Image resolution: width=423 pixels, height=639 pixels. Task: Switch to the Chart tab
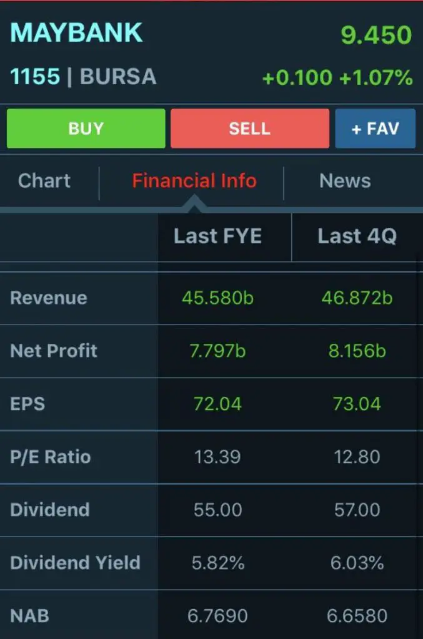click(x=44, y=180)
